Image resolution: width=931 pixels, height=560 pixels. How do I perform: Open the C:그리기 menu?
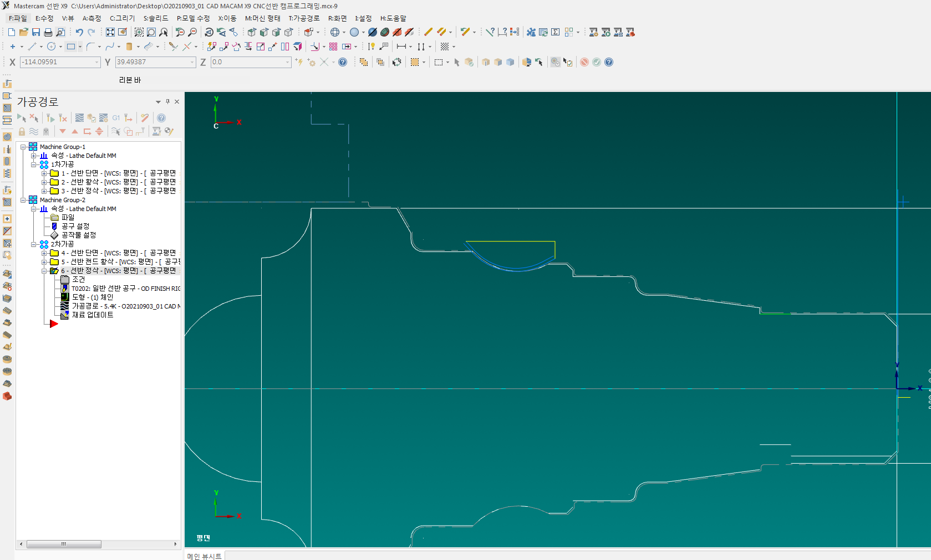(x=122, y=18)
